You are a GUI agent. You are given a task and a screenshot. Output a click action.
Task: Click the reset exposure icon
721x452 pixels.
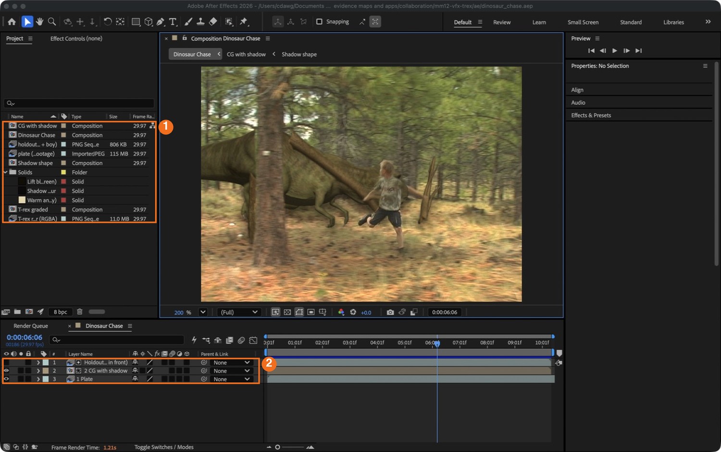tap(353, 312)
